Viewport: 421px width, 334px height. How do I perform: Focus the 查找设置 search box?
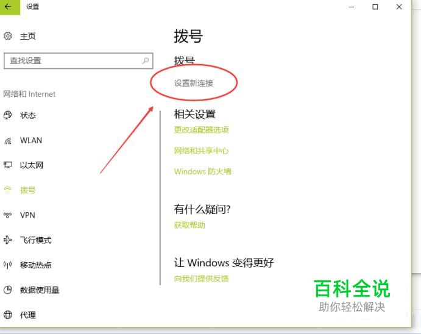click(x=79, y=61)
